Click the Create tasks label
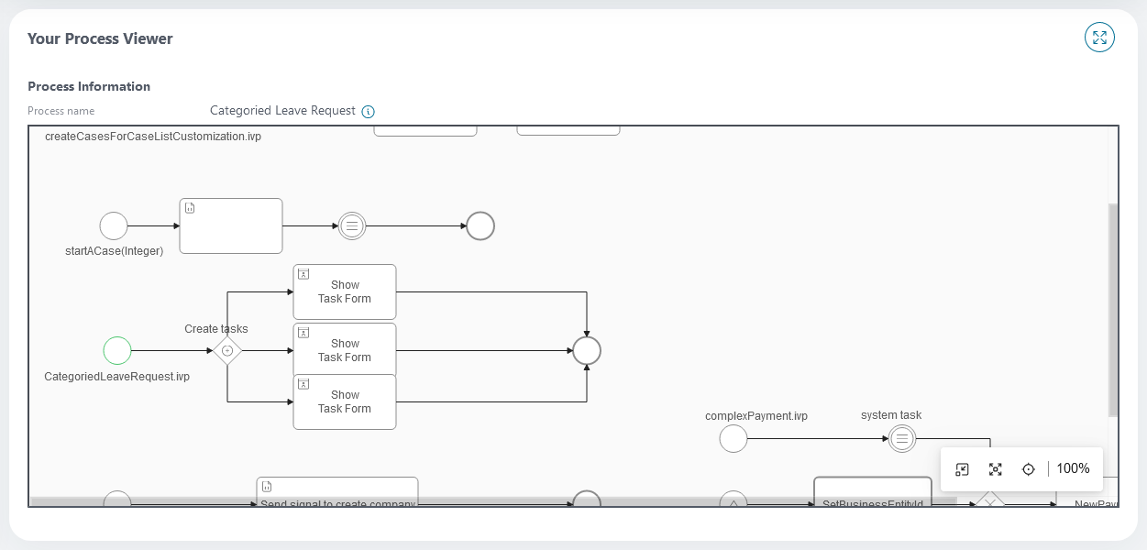 216,329
